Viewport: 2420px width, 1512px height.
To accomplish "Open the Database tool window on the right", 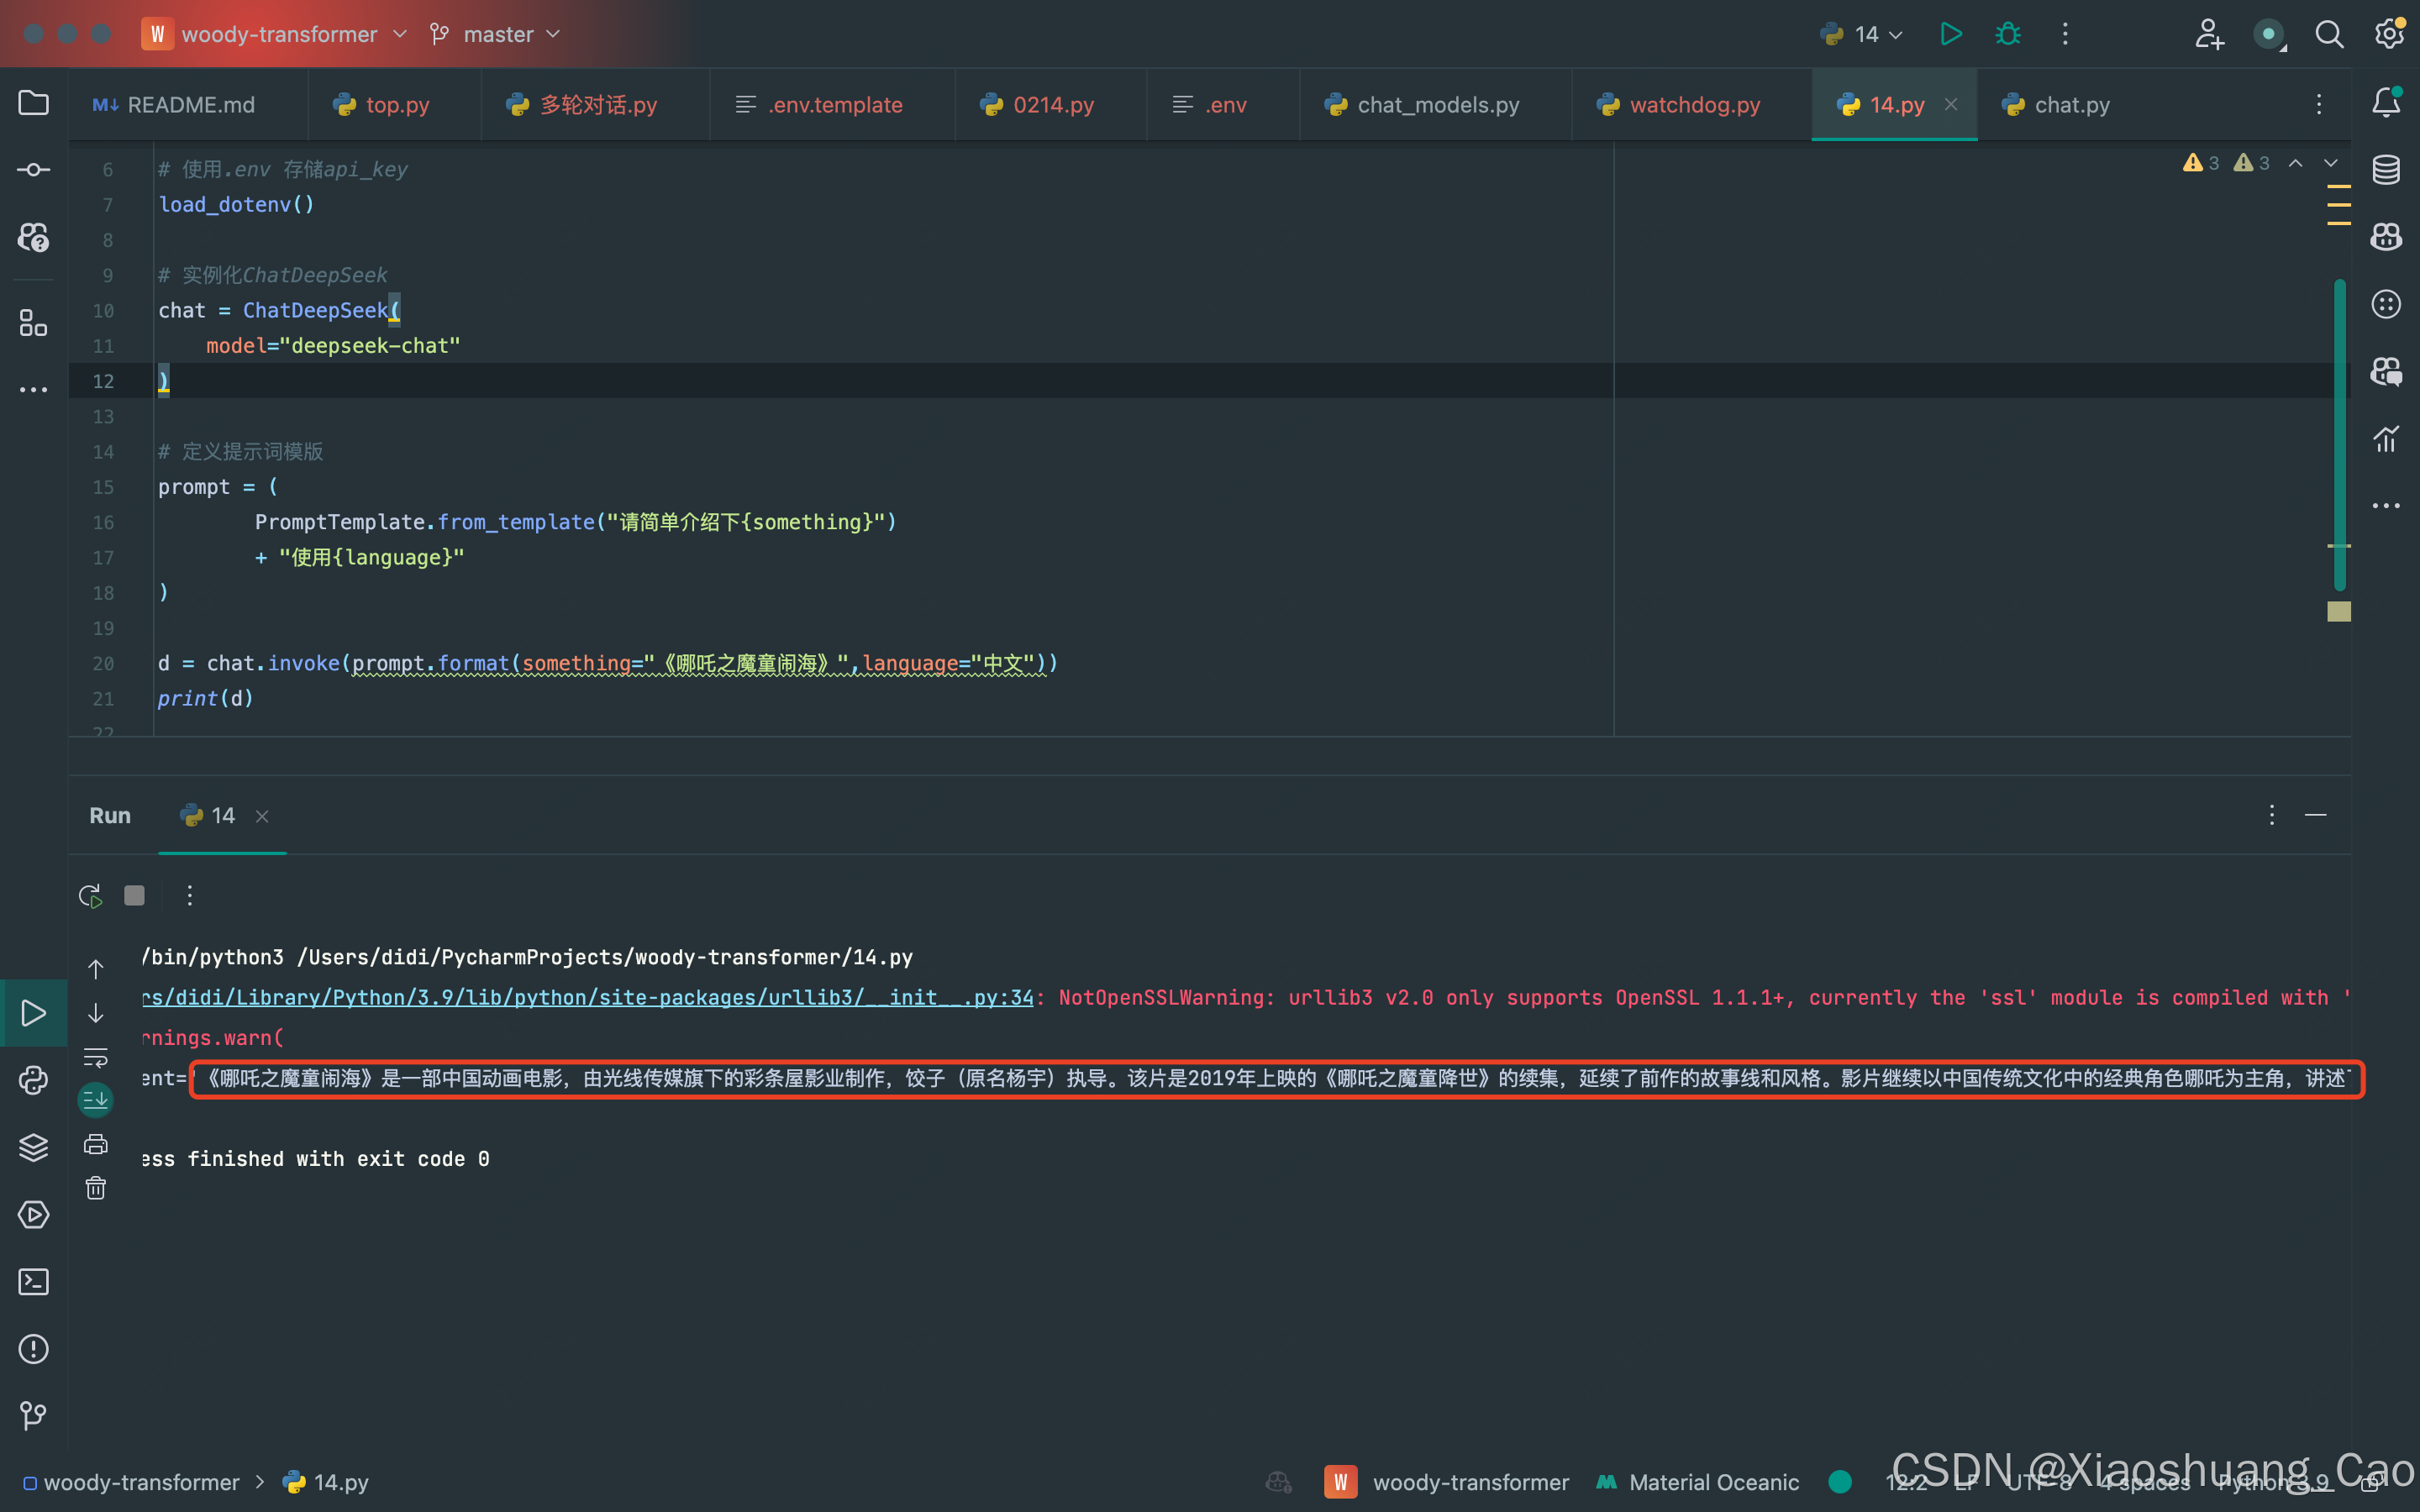I will point(2388,169).
